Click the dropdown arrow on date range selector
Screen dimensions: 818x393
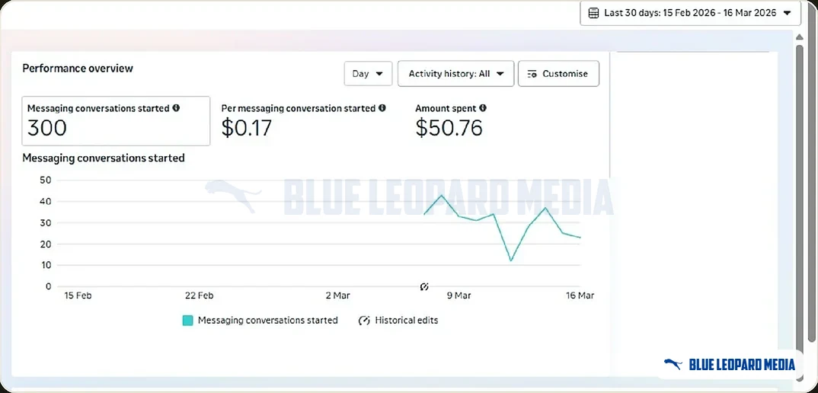click(788, 13)
